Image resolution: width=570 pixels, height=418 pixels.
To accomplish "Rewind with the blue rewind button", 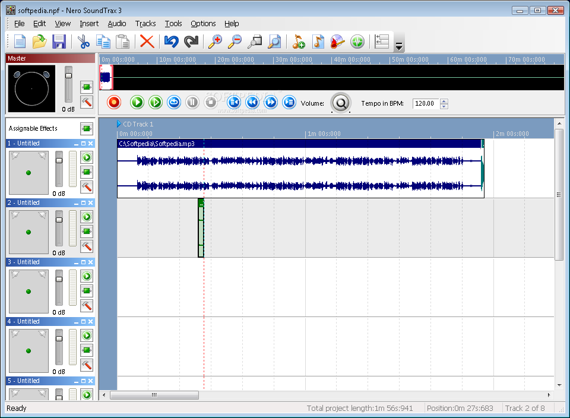I will (252, 102).
